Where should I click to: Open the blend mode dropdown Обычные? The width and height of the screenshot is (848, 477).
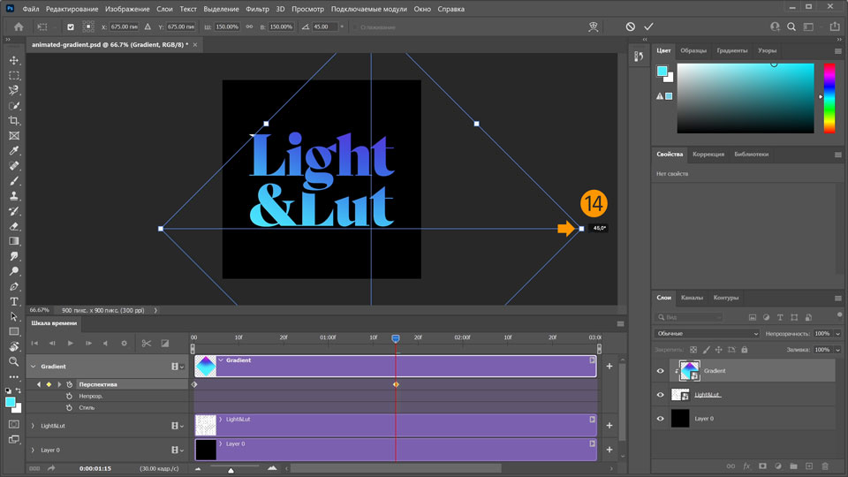tap(707, 334)
